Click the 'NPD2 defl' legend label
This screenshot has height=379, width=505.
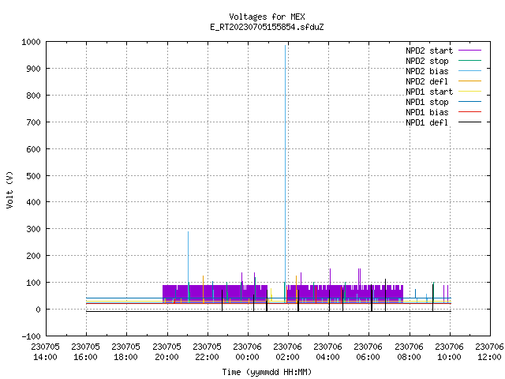tap(427, 81)
